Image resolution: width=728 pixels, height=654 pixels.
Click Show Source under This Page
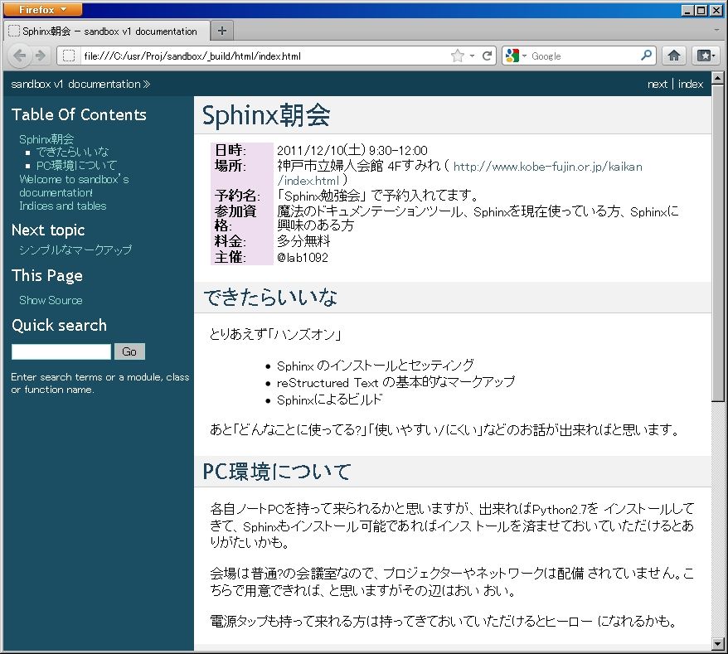tap(50, 300)
